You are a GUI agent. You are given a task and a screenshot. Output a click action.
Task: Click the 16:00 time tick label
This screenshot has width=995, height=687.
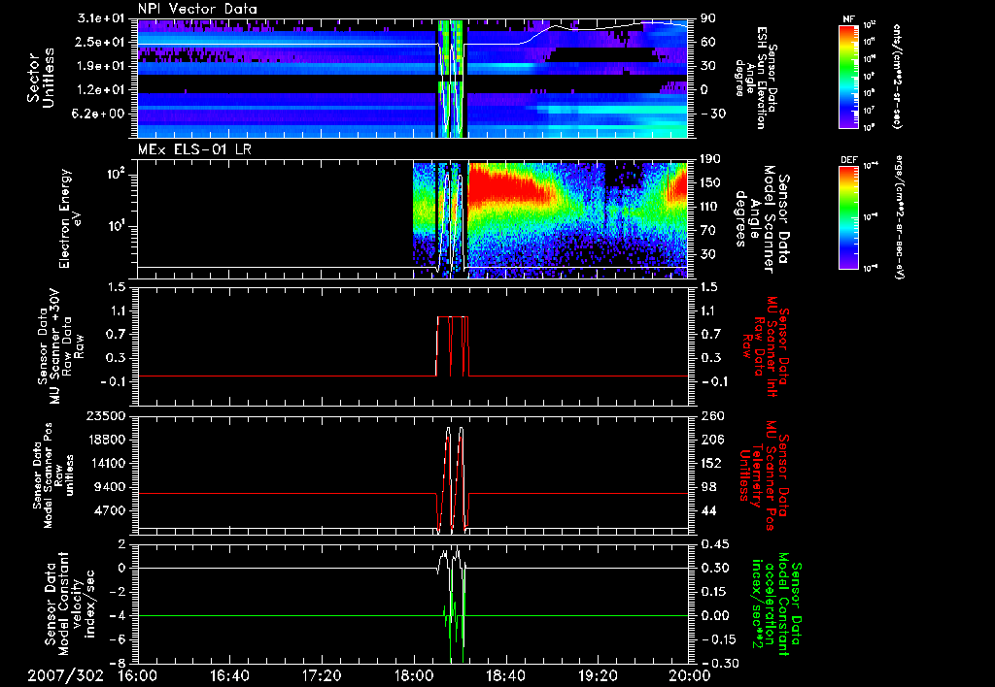coord(138,675)
